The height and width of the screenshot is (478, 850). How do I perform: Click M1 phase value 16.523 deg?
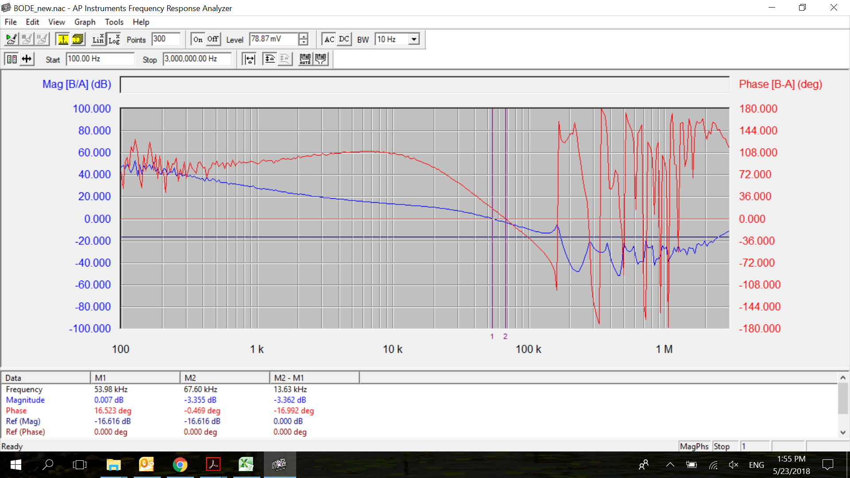(113, 411)
